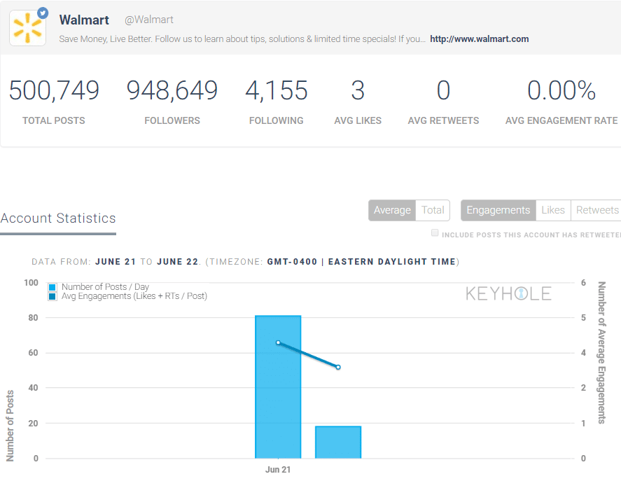Image resolution: width=621 pixels, height=481 pixels.
Task: Open the www.walmart.com link
Action: [x=479, y=39]
